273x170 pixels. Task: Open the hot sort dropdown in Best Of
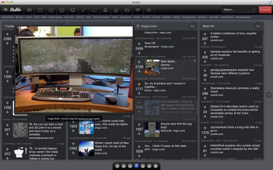pos(258,26)
